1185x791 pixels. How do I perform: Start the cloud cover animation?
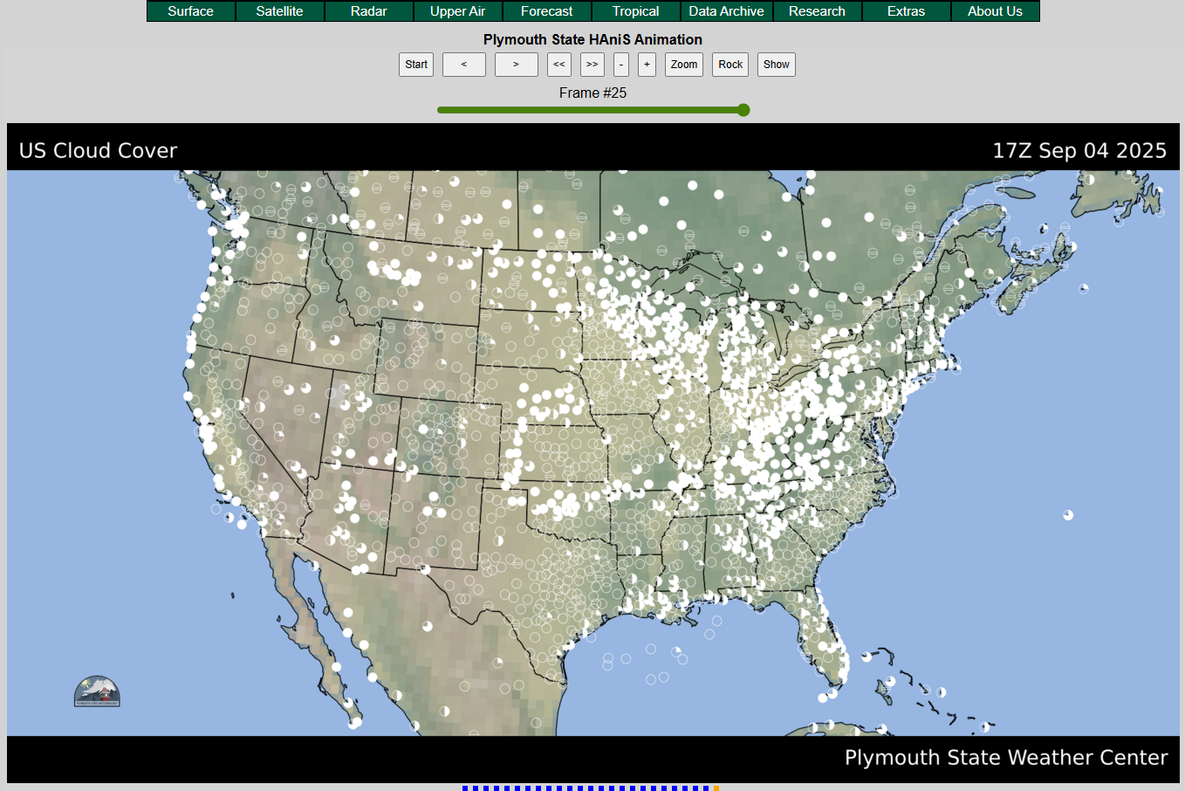click(x=415, y=64)
